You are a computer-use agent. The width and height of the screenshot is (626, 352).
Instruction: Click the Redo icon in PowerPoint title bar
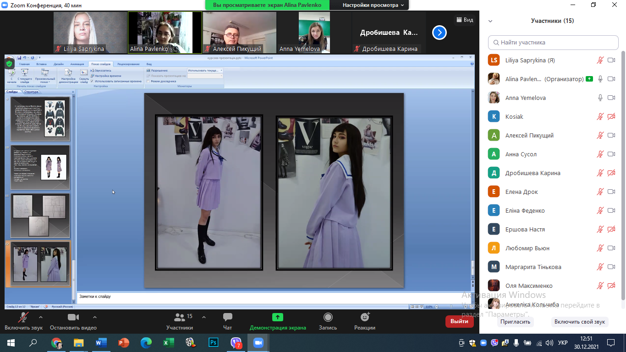coord(33,58)
